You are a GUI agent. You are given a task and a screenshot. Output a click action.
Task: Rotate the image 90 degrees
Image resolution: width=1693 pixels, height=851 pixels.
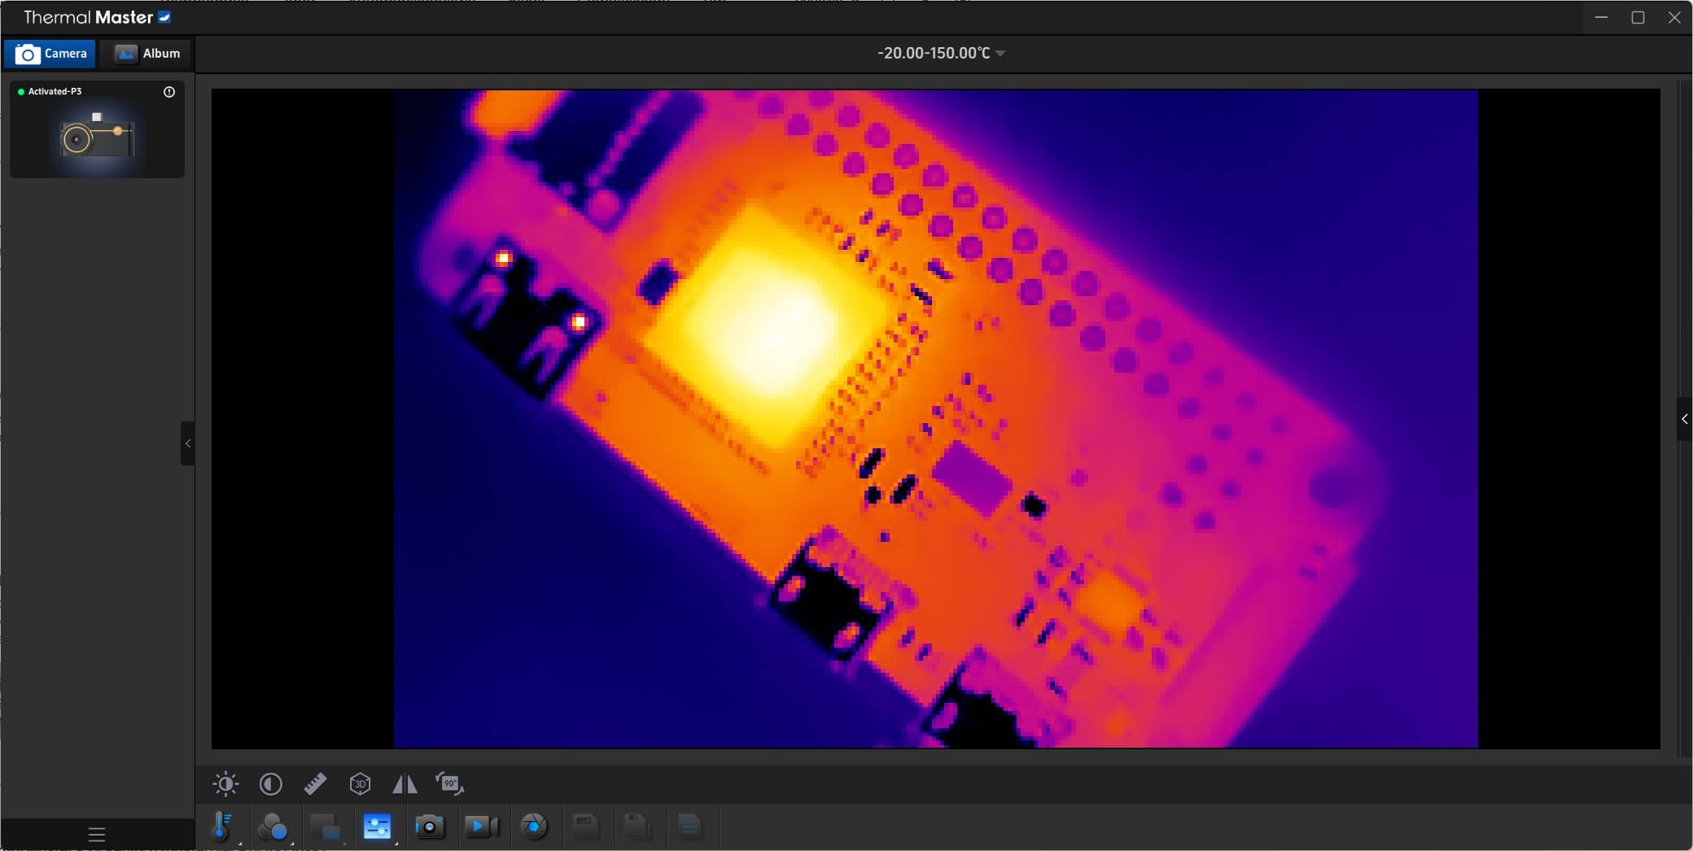point(449,784)
